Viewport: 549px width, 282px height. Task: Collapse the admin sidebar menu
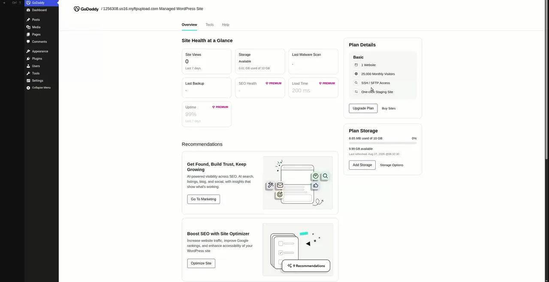tap(39, 88)
